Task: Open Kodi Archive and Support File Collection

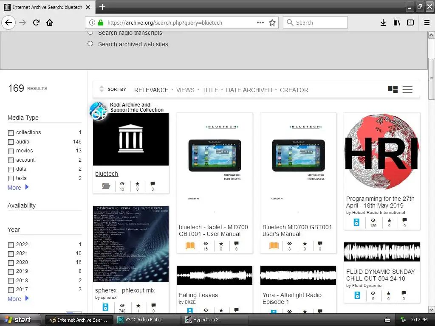Action: tap(137, 107)
